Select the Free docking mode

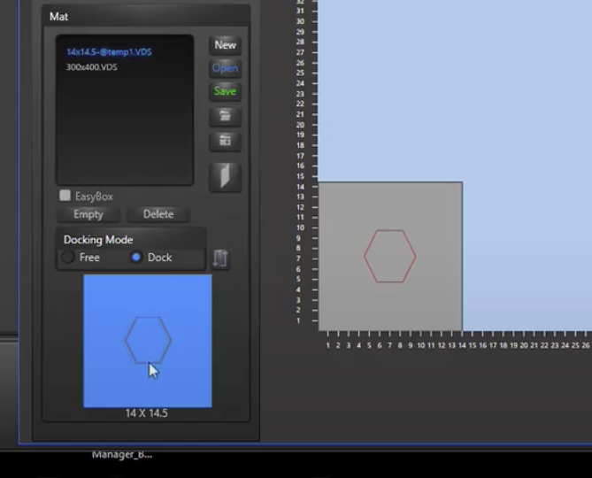point(68,258)
